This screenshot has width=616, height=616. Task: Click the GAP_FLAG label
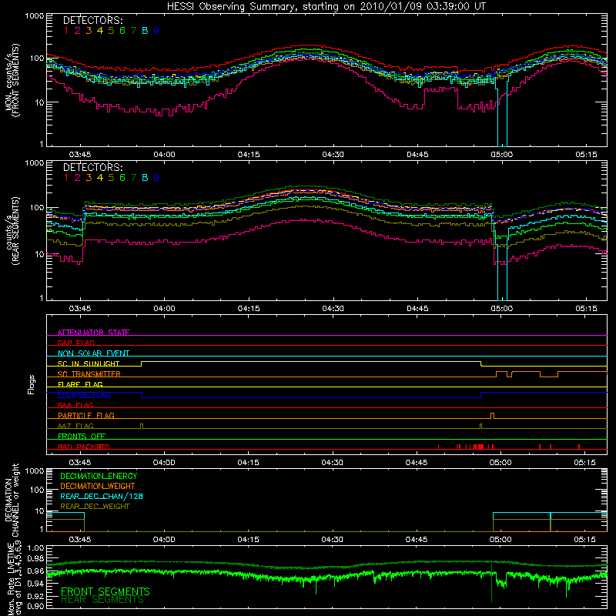click(75, 343)
